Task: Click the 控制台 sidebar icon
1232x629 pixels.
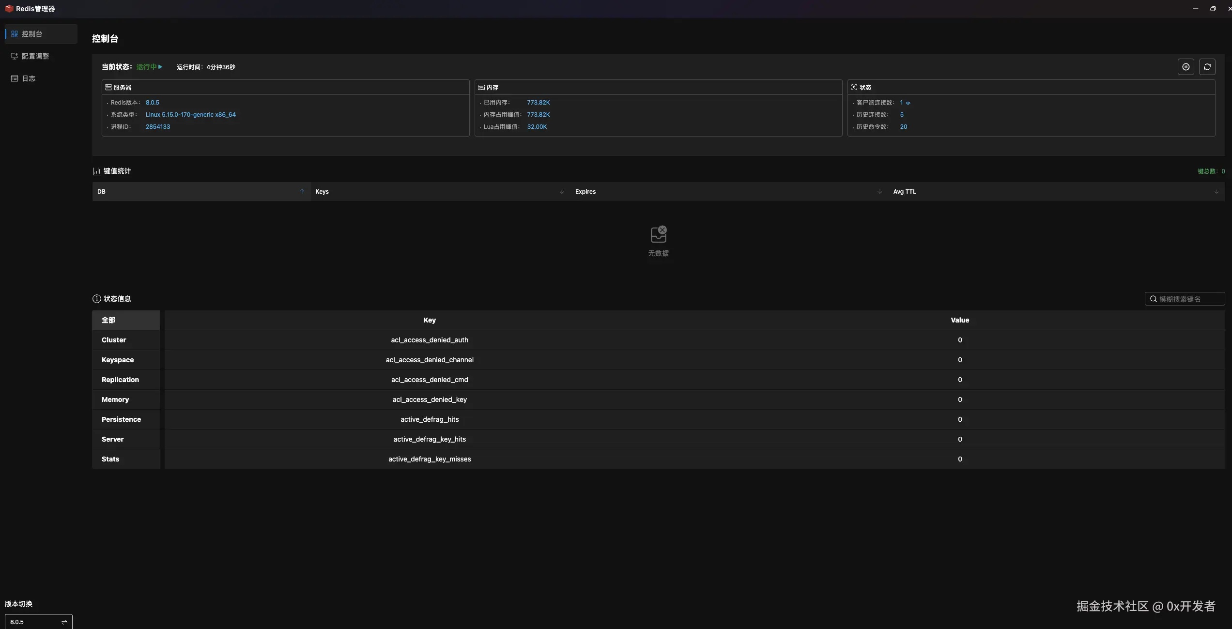Action: pyautogui.click(x=15, y=34)
